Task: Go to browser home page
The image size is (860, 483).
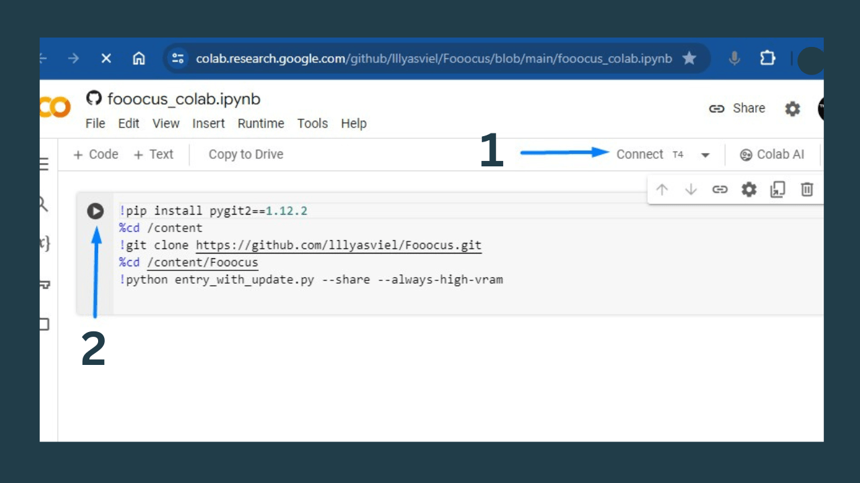Action: click(x=138, y=58)
